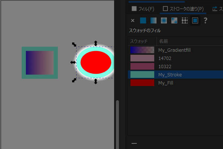Click the top-center vertical scale handle
The height and width of the screenshot is (149, 223).
point(96,43)
